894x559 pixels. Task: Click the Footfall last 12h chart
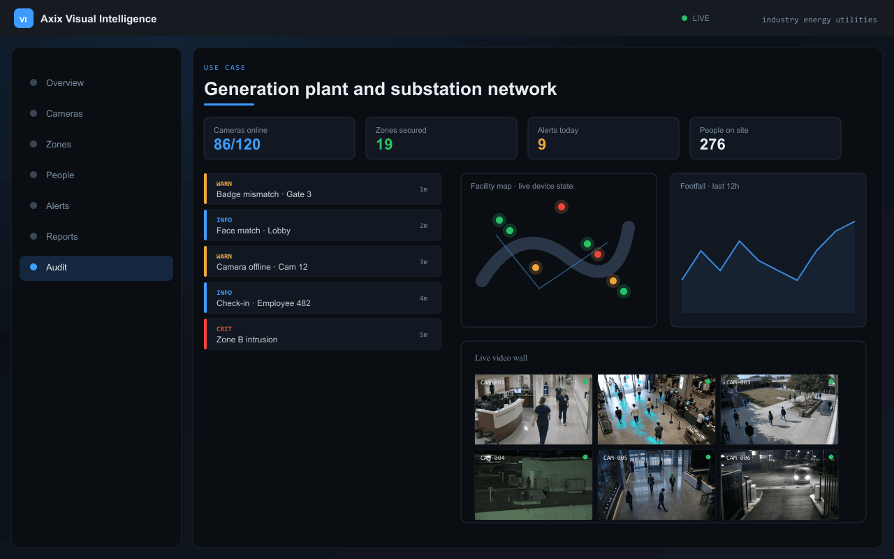[768, 250]
